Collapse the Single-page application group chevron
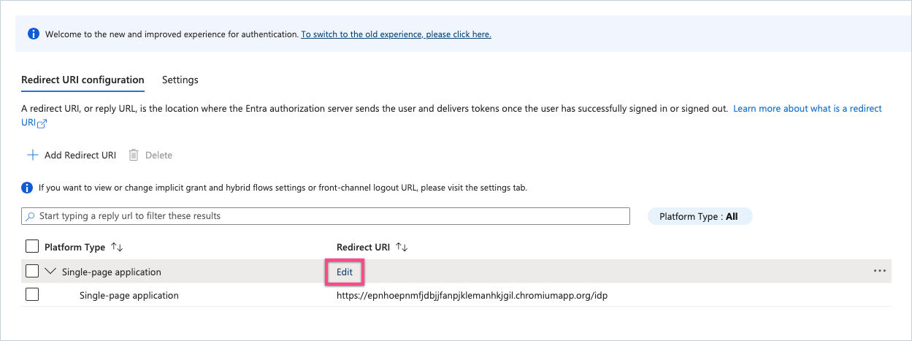The height and width of the screenshot is (341, 912). click(x=50, y=271)
